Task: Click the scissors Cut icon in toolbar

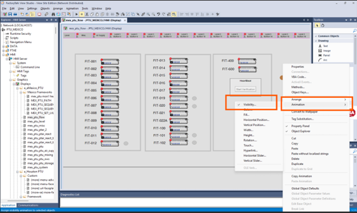Action: pyautogui.click(x=87, y=14)
